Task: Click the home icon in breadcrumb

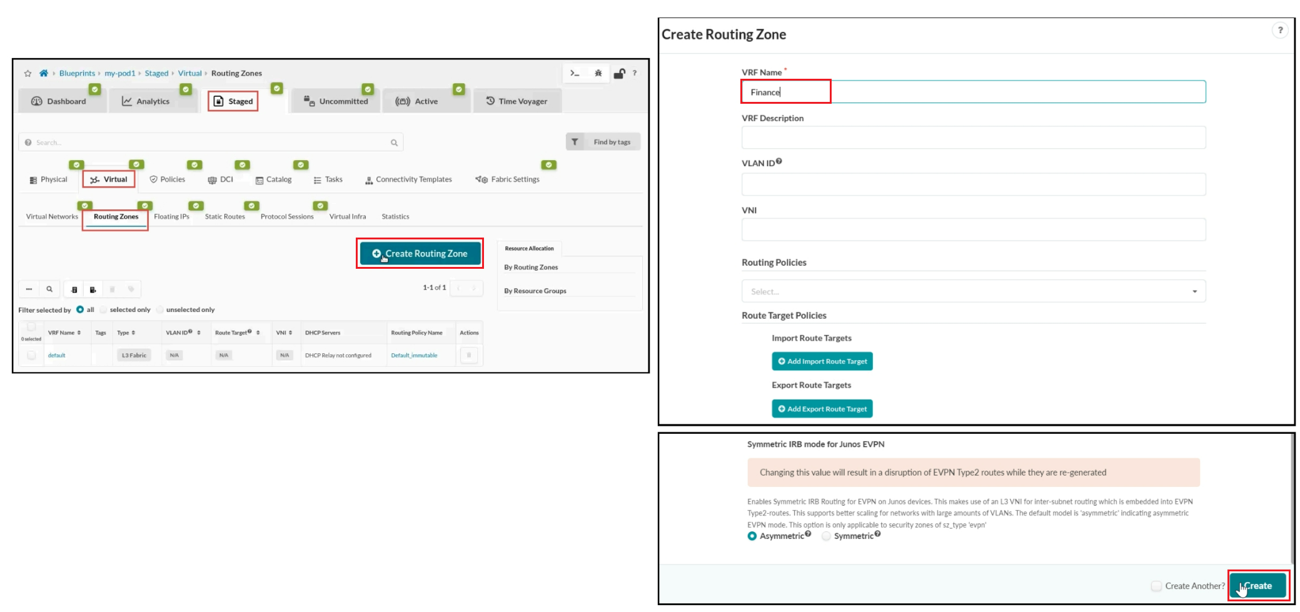Action: click(x=44, y=73)
